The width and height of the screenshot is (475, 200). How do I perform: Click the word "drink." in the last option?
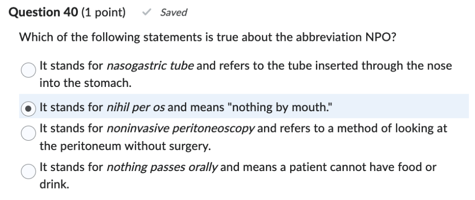coord(54,184)
